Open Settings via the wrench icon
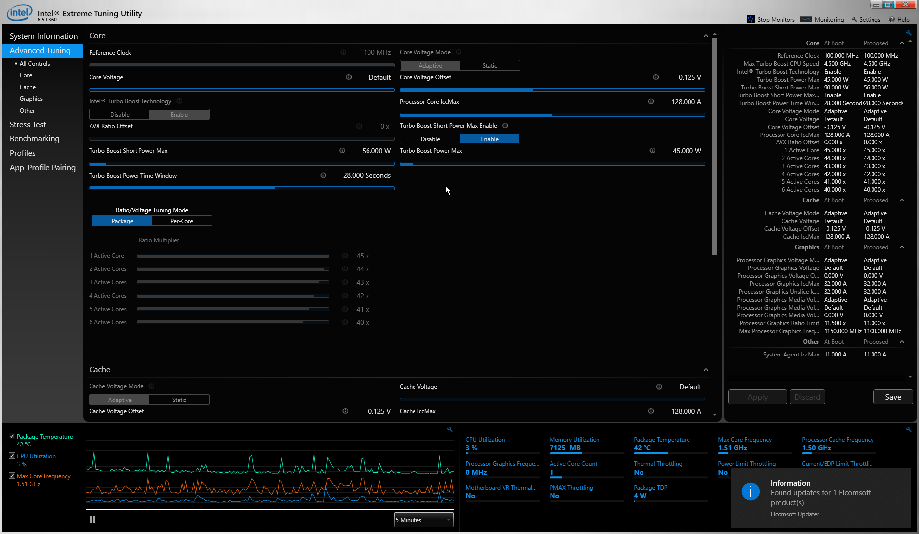 click(x=854, y=19)
